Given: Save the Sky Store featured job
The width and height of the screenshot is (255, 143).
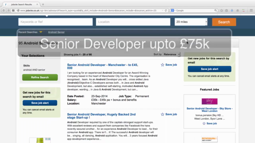Looking at the screenshot, I should 212,124.
